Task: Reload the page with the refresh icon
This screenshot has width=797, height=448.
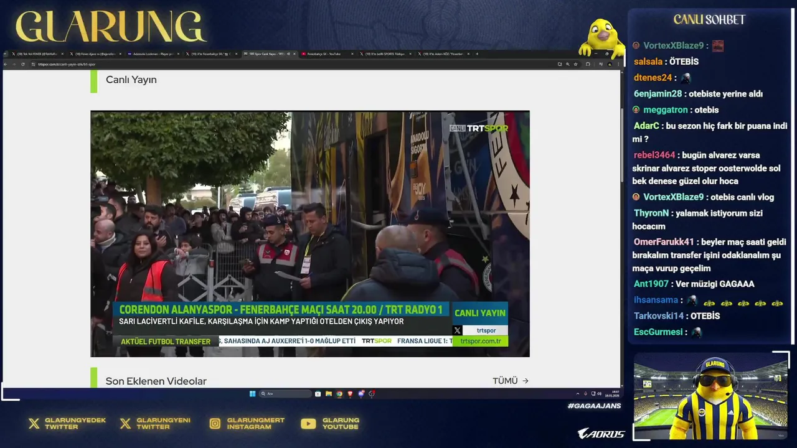Action: click(x=23, y=64)
